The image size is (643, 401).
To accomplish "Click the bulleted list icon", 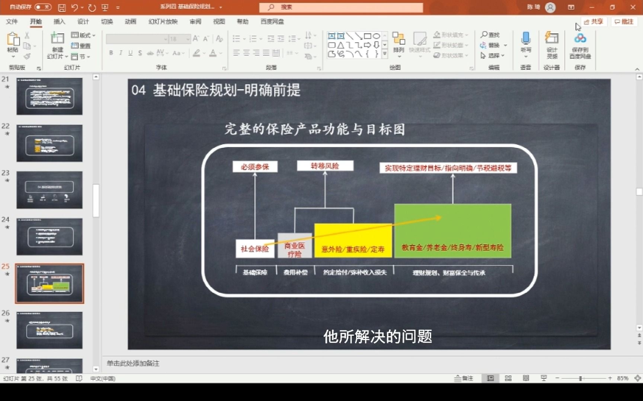I will click(x=236, y=39).
